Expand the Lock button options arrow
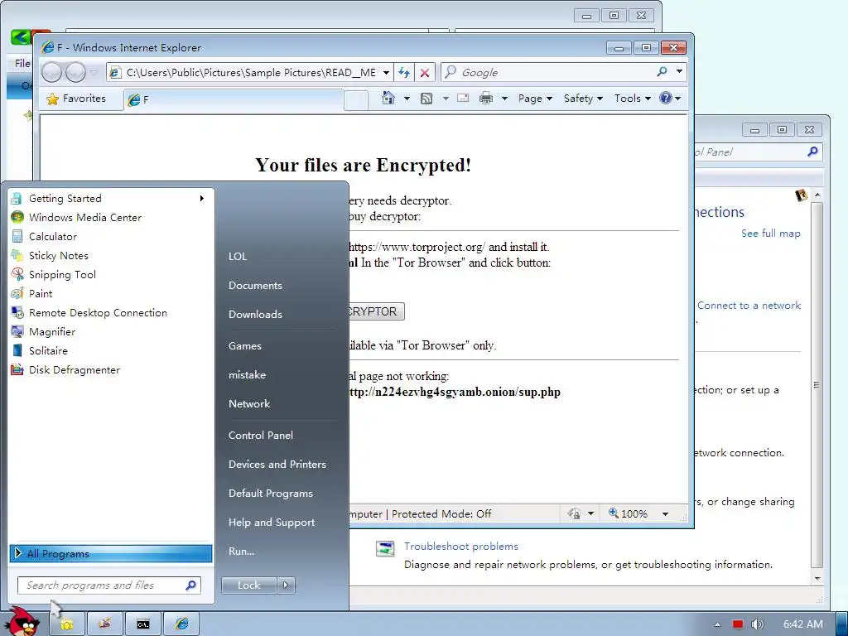The width and height of the screenshot is (848, 636). point(286,585)
